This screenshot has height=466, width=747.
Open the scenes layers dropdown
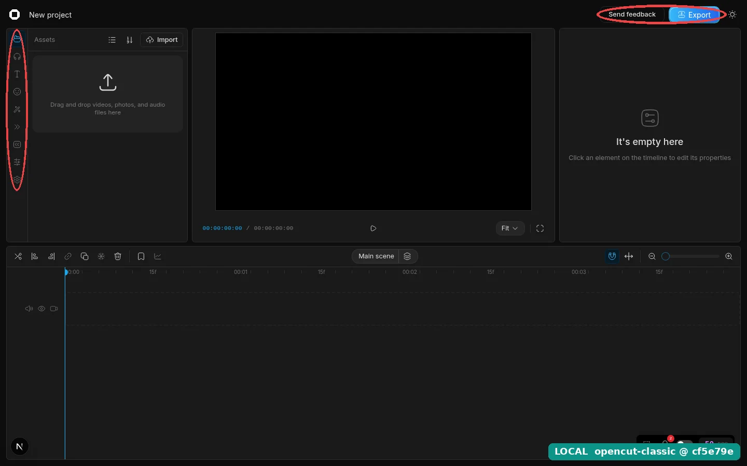point(408,256)
